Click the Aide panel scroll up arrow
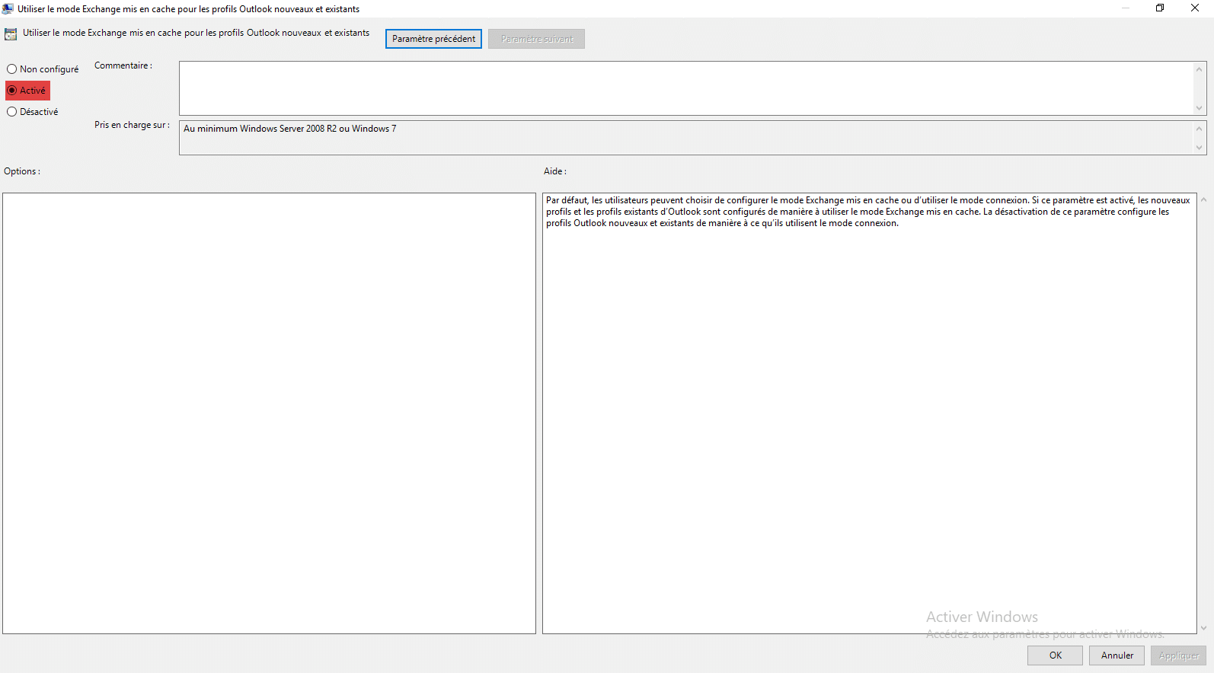This screenshot has width=1214, height=673. [1203, 200]
